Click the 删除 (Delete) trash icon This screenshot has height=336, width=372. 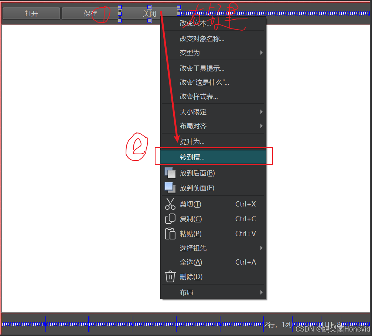170,276
